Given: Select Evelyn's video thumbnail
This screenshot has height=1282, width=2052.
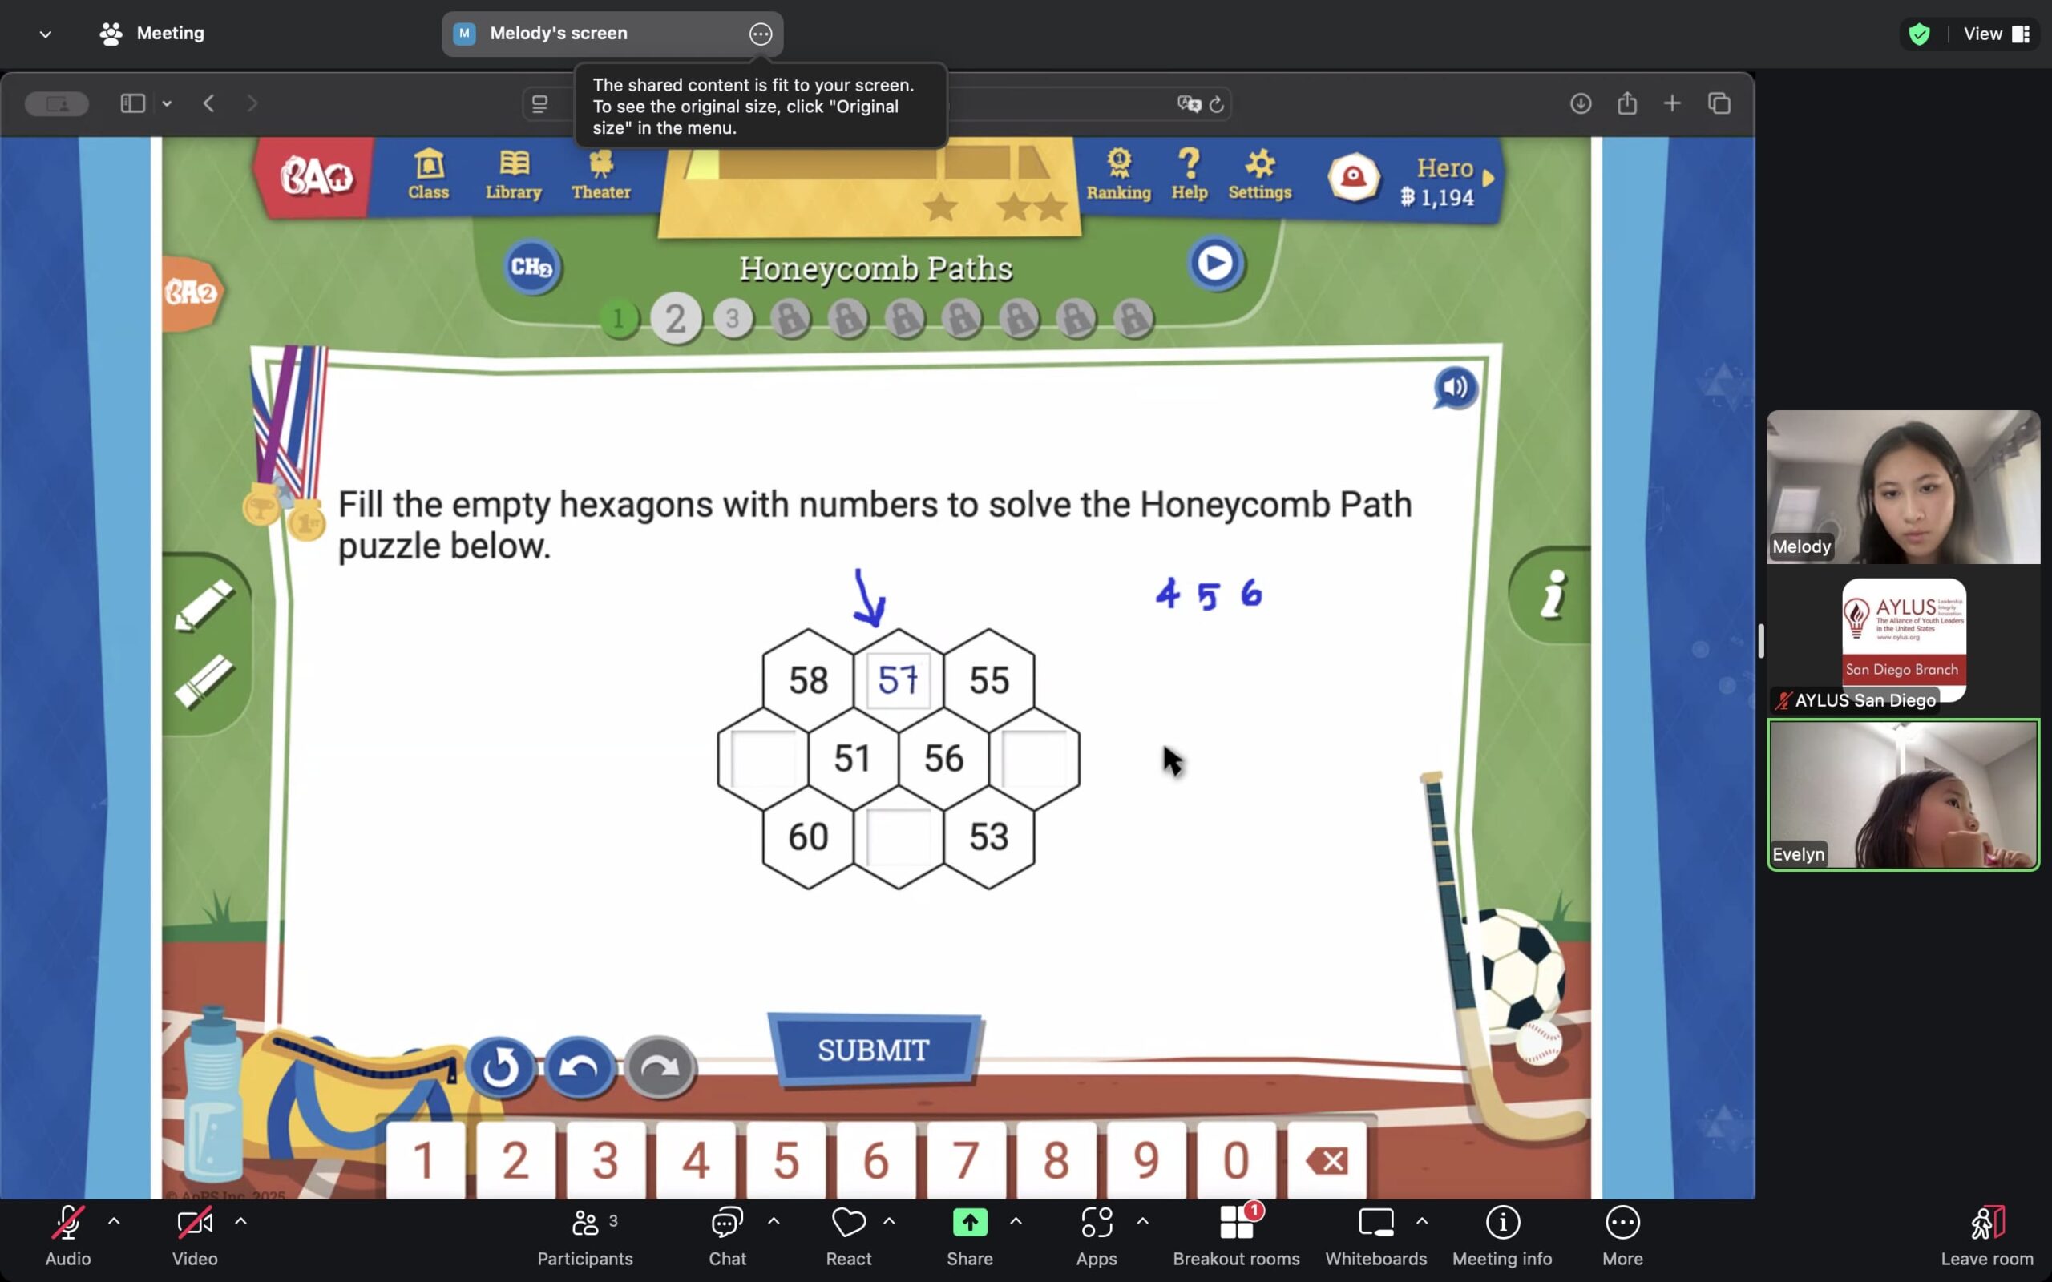Looking at the screenshot, I should [1903, 795].
